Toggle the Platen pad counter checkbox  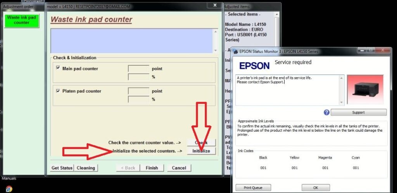pos(58,90)
